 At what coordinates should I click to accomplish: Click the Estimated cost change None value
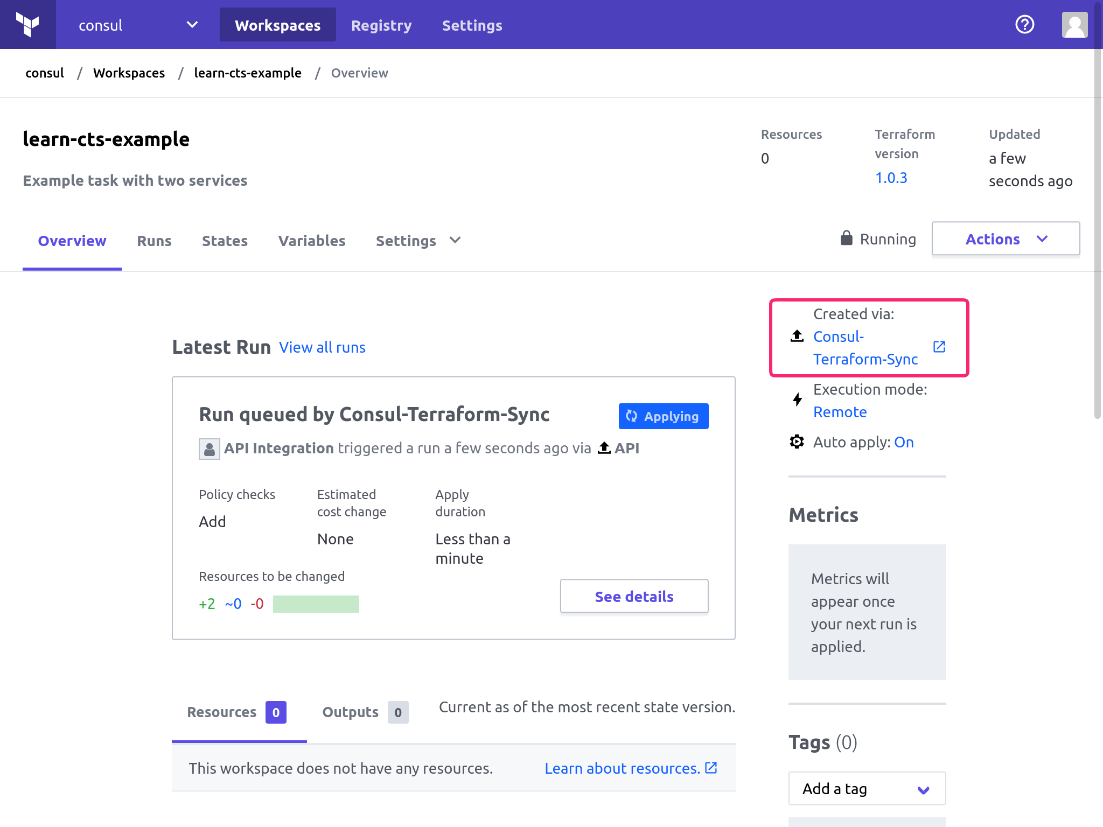pyautogui.click(x=335, y=539)
